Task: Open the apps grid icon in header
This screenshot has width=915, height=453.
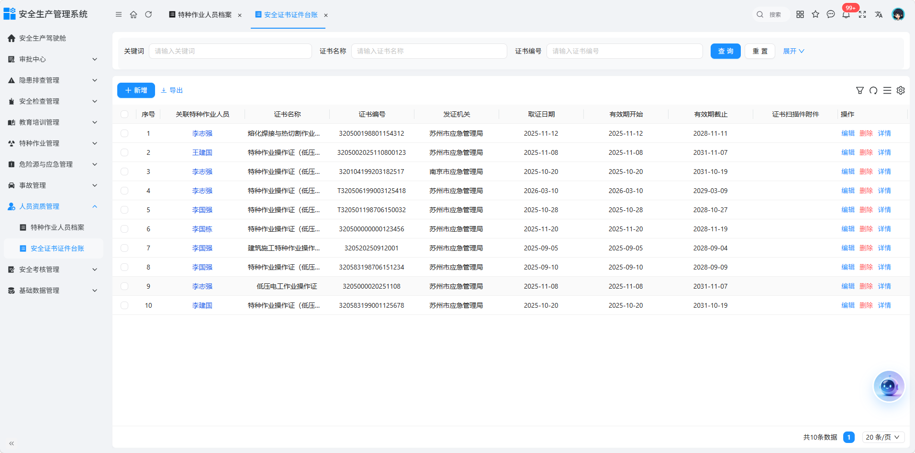Action: (800, 14)
